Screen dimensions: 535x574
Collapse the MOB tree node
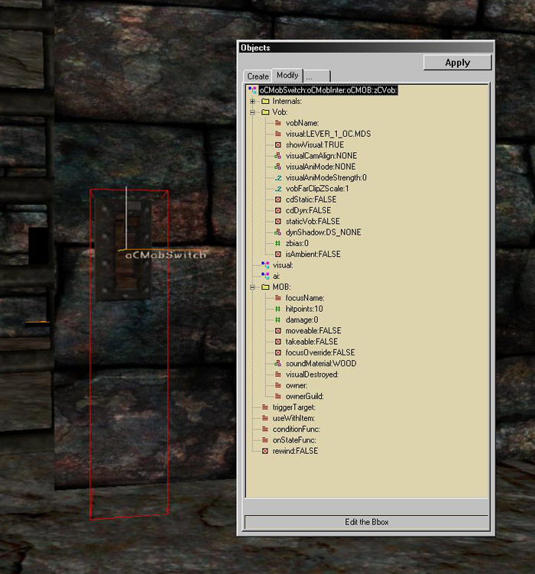pyautogui.click(x=252, y=287)
